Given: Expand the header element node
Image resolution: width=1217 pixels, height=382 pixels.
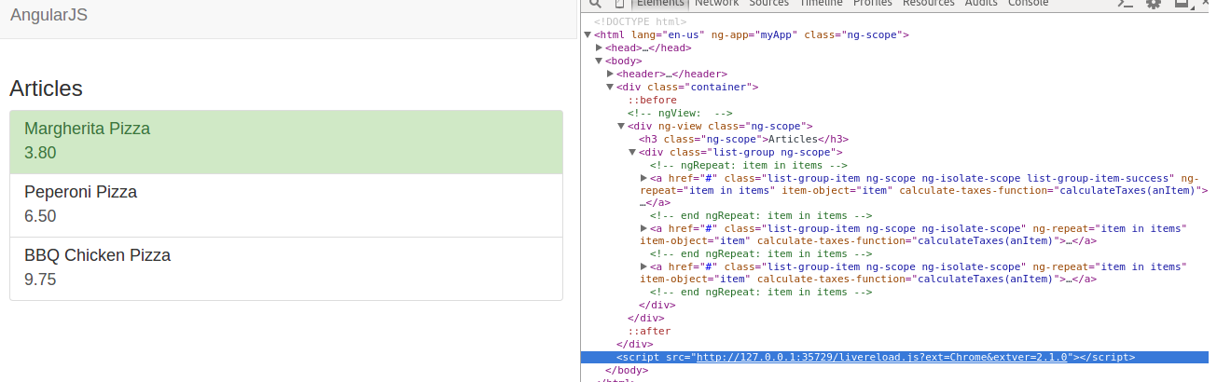Looking at the screenshot, I should [x=610, y=74].
